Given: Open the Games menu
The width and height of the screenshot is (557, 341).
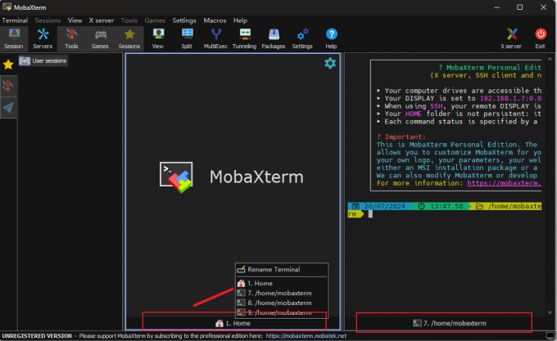Looking at the screenshot, I should [155, 20].
